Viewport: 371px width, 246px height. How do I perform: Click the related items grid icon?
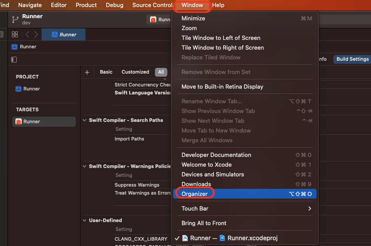tap(15, 35)
